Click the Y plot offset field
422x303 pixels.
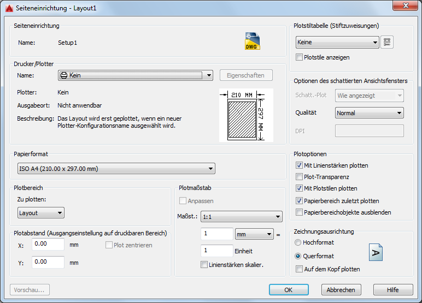(48, 262)
